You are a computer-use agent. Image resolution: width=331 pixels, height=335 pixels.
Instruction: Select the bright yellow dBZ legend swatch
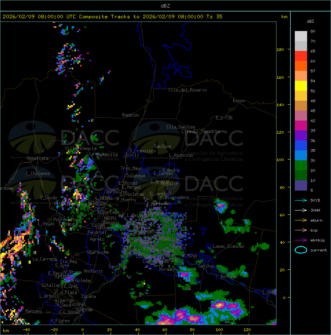point(301,86)
